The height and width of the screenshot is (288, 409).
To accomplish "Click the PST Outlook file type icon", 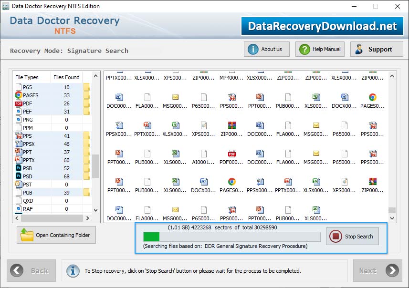I will [18, 184].
